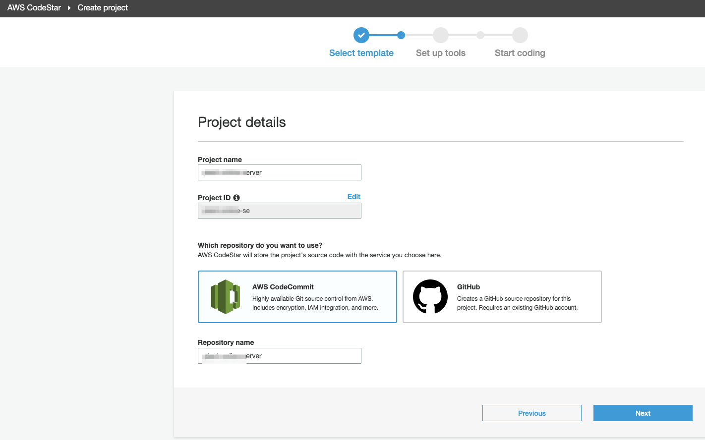705x440 pixels.
Task: Select the AWS CodeCommit logo icon
Action: click(226, 297)
